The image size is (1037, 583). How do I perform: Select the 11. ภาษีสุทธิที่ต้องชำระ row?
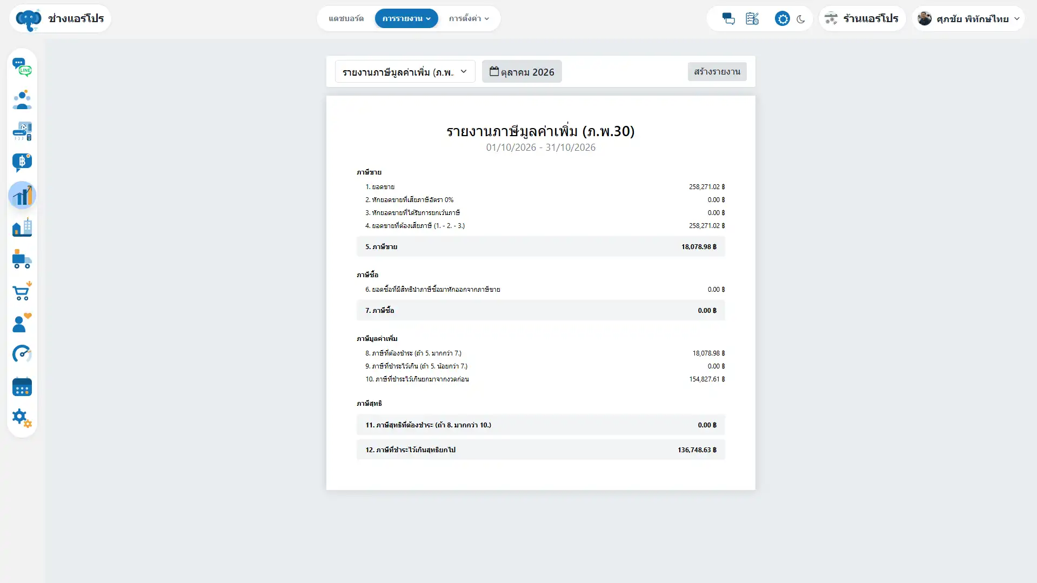click(x=540, y=425)
